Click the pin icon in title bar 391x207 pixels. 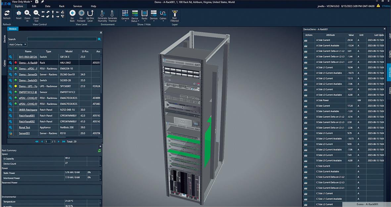point(42,2)
